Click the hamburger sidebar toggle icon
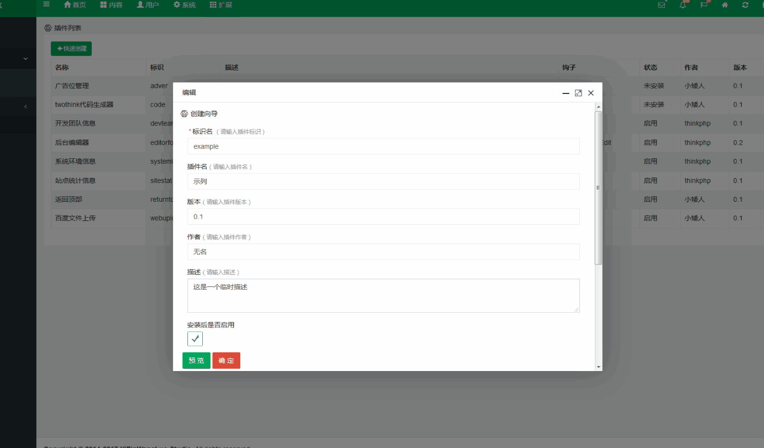 click(46, 4)
